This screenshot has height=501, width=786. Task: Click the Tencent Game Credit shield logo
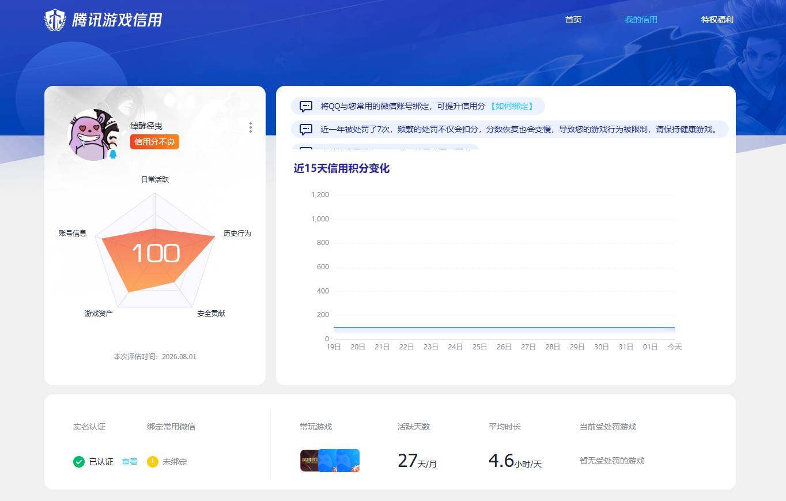tap(55, 20)
